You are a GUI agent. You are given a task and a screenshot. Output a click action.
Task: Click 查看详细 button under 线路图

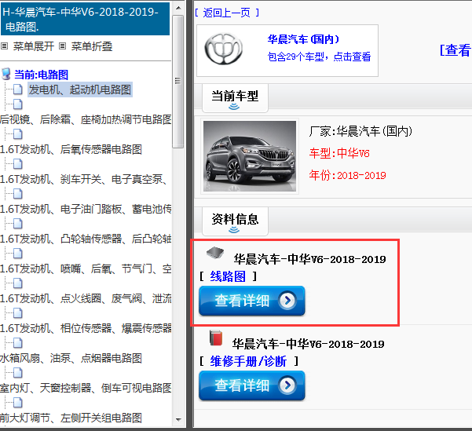click(x=252, y=301)
